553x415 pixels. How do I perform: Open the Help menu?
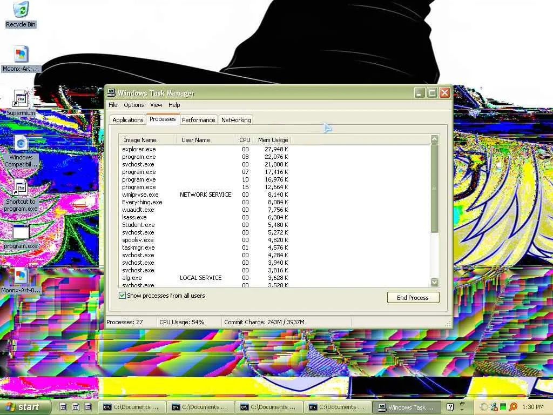coord(174,105)
